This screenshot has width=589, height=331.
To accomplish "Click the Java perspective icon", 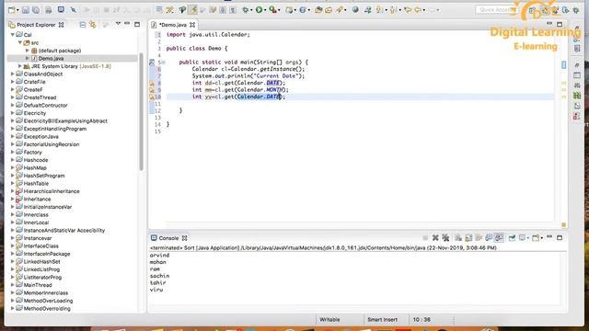I will (x=545, y=10).
